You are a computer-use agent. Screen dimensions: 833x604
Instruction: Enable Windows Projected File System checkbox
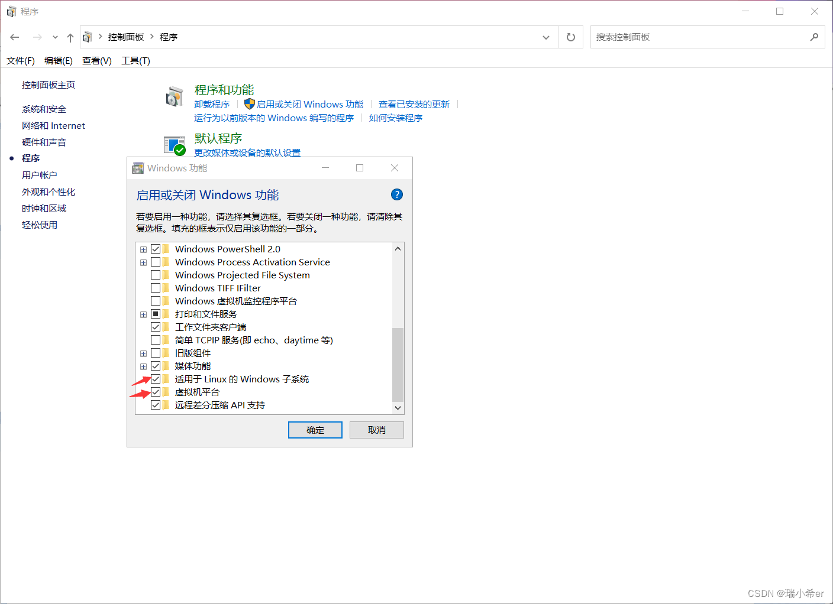156,275
